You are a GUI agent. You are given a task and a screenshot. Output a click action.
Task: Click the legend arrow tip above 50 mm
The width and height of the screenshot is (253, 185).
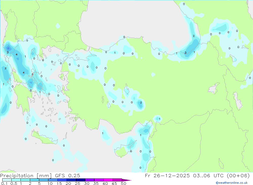(126, 180)
